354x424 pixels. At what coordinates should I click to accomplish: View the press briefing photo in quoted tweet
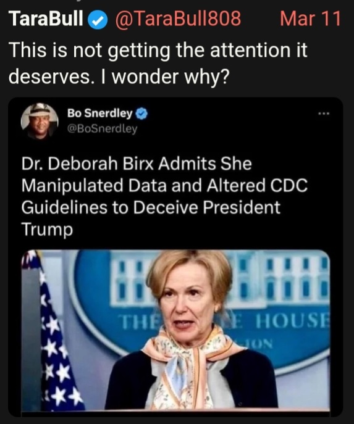click(x=175, y=330)
